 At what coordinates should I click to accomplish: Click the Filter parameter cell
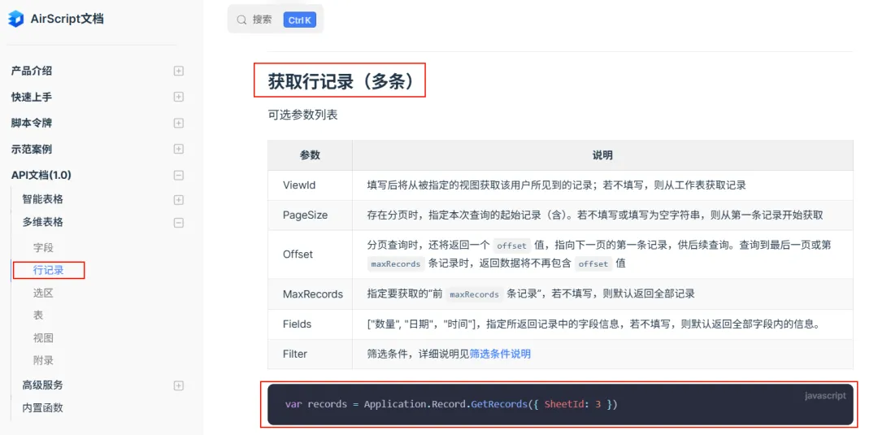click(x=311, y=354)
